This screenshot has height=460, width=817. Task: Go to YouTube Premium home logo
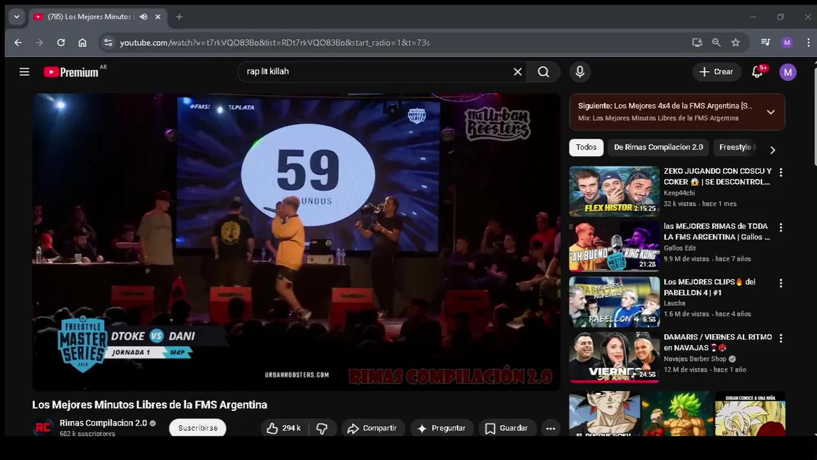70,72
